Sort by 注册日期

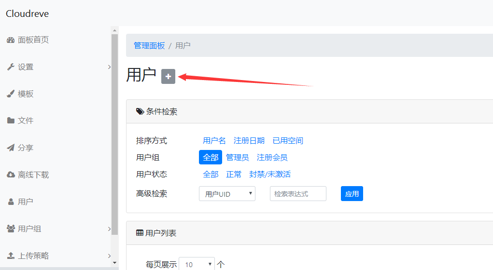pos(249,141)
